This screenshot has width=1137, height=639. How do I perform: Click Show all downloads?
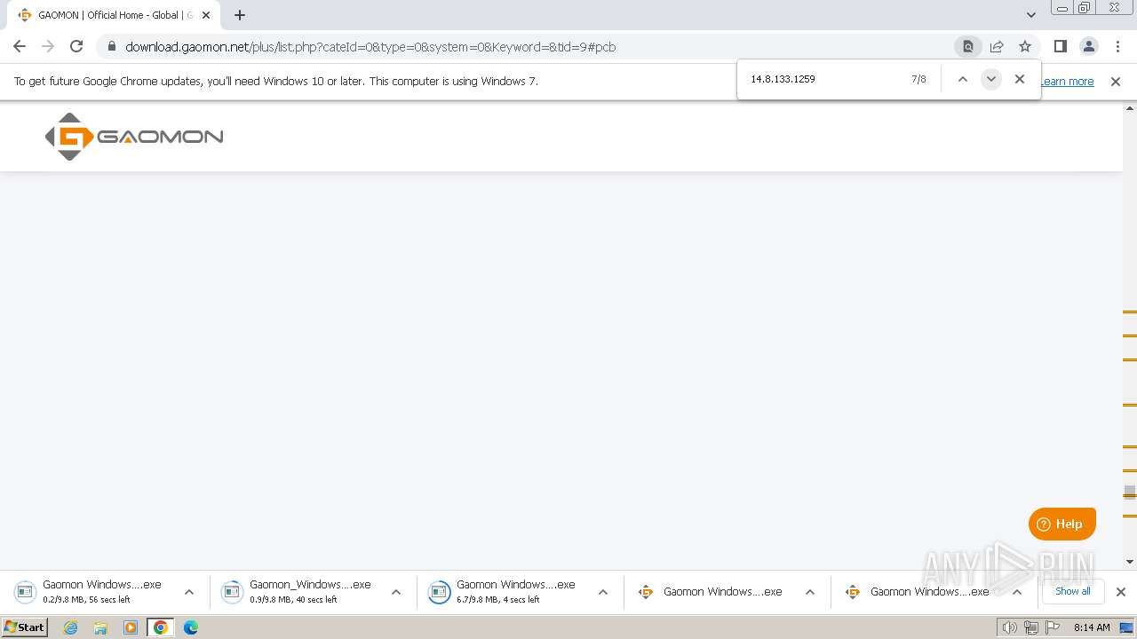click(x=1072, y=591)
